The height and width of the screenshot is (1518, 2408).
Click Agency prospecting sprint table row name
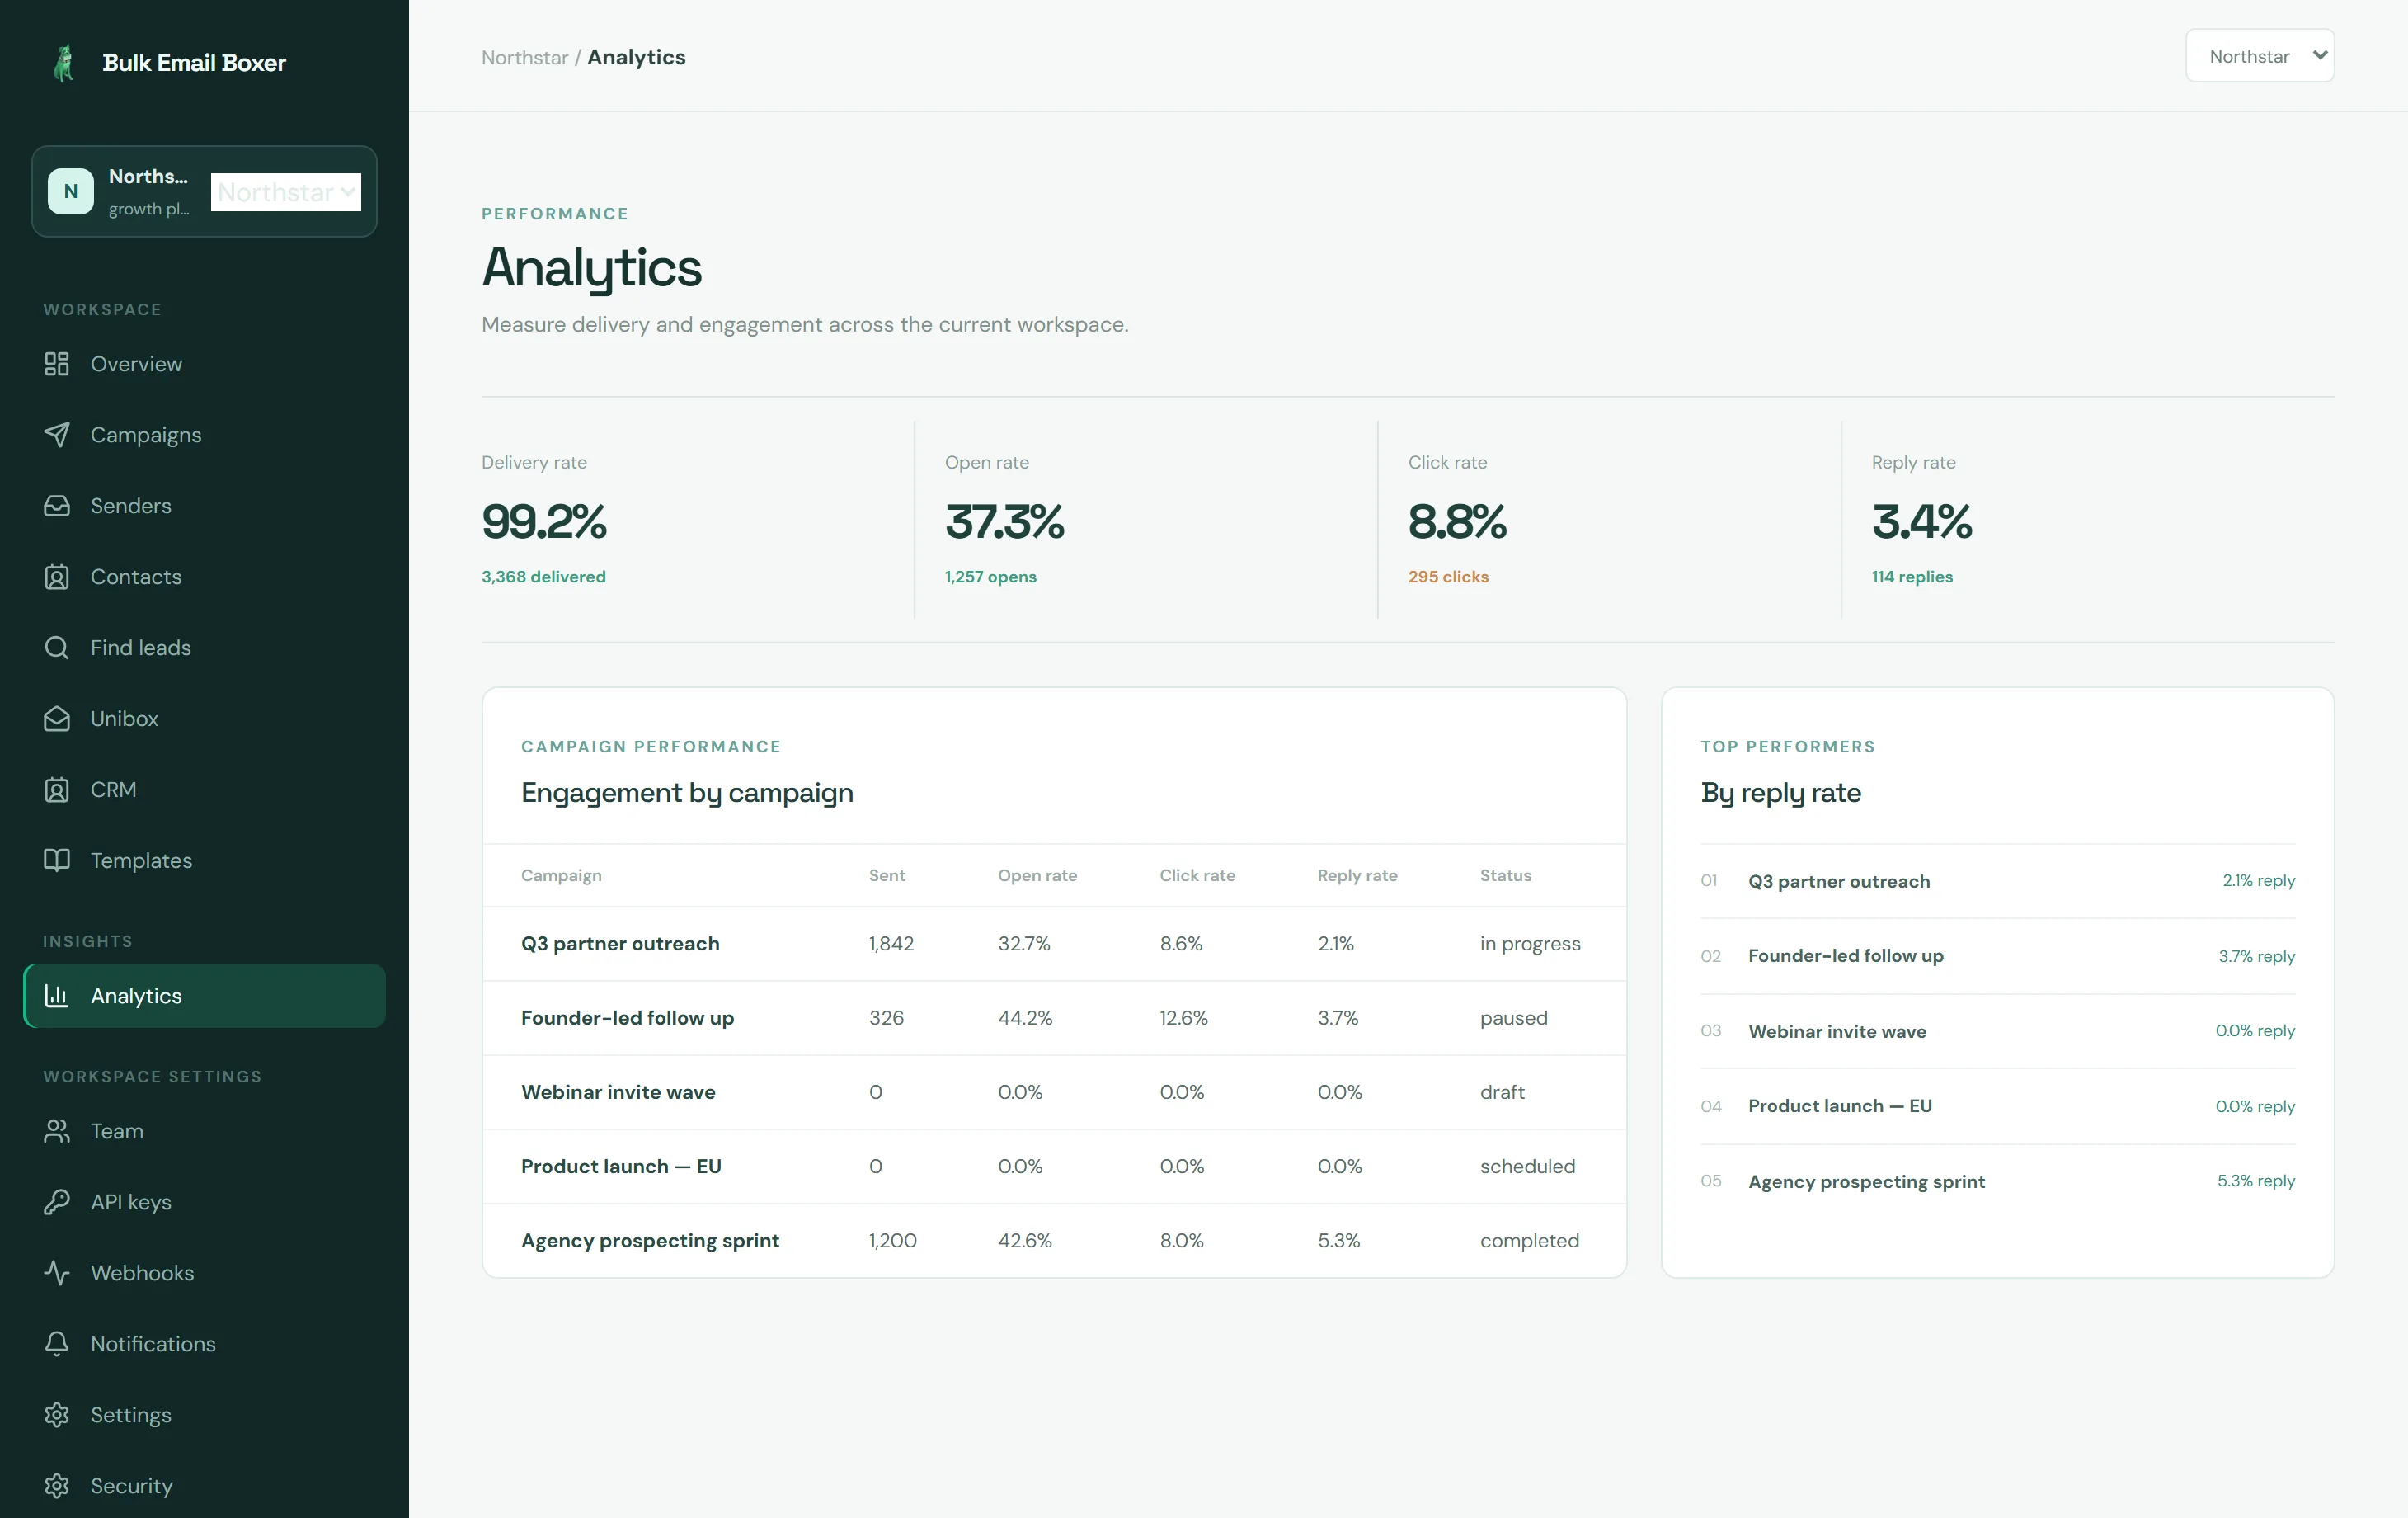pyautogui.click(x=650, y=1241)
